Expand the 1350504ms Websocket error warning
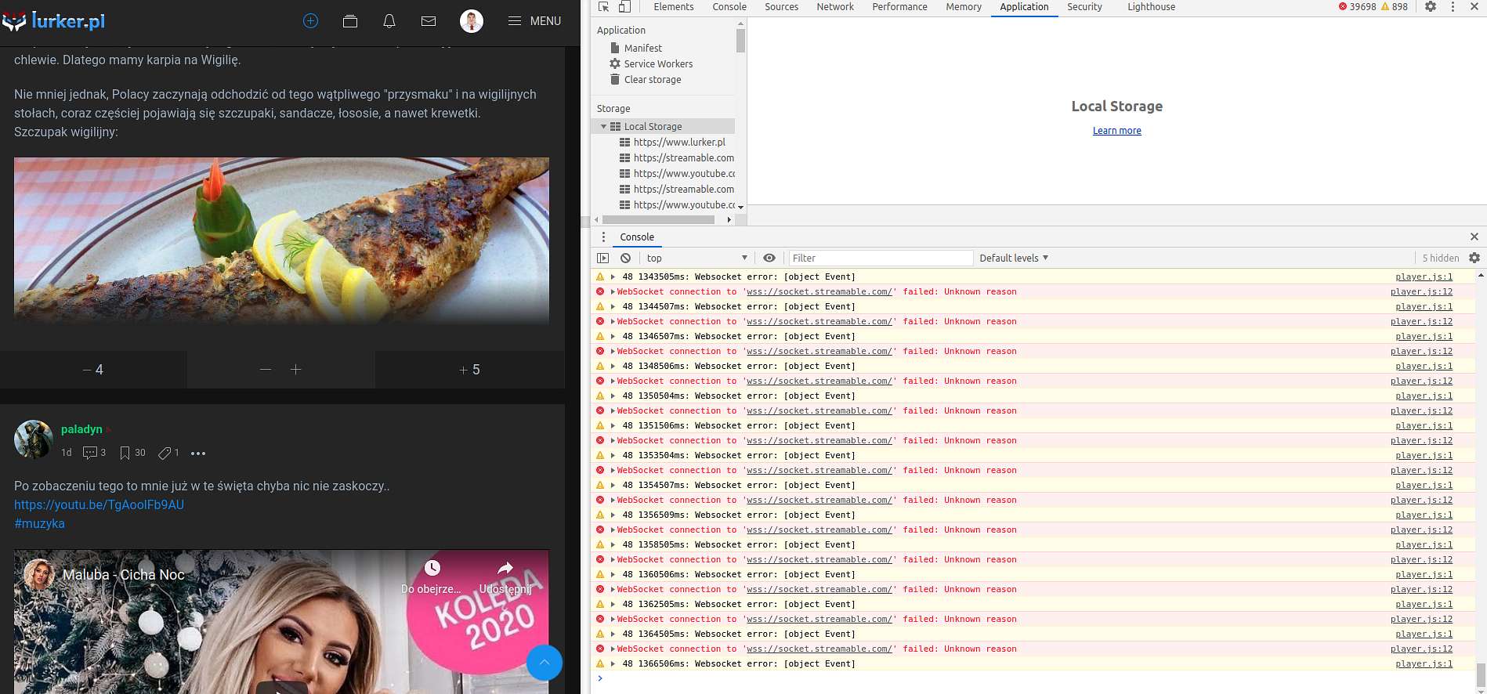This screenshot has height=694, width=1487. point(613,396)
